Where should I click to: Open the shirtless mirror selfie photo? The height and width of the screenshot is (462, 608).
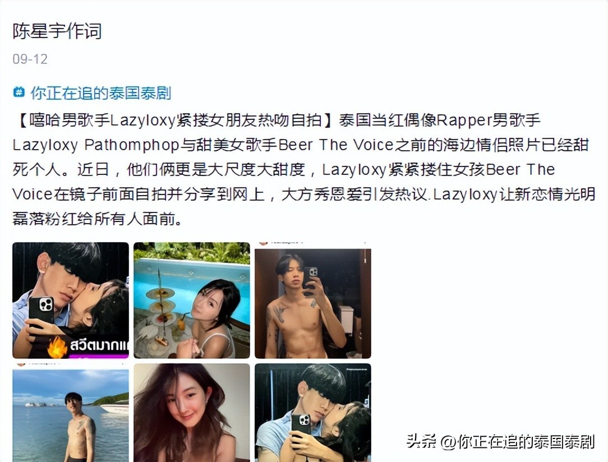pos(313,301)
